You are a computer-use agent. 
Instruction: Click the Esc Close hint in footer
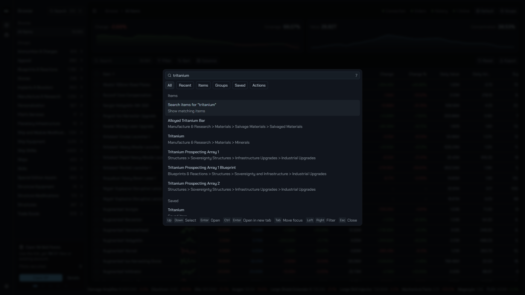pyautogui.click(x=348, y=220)
